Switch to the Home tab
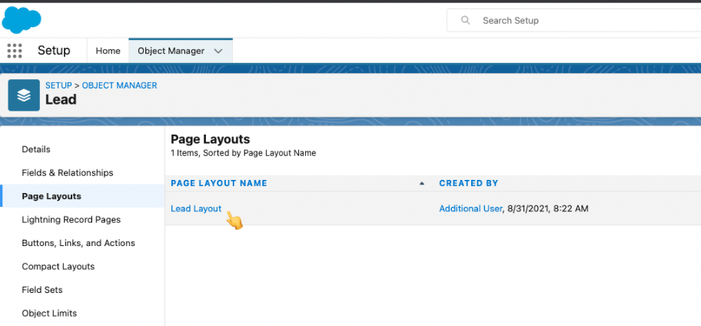 click(108, 51)
